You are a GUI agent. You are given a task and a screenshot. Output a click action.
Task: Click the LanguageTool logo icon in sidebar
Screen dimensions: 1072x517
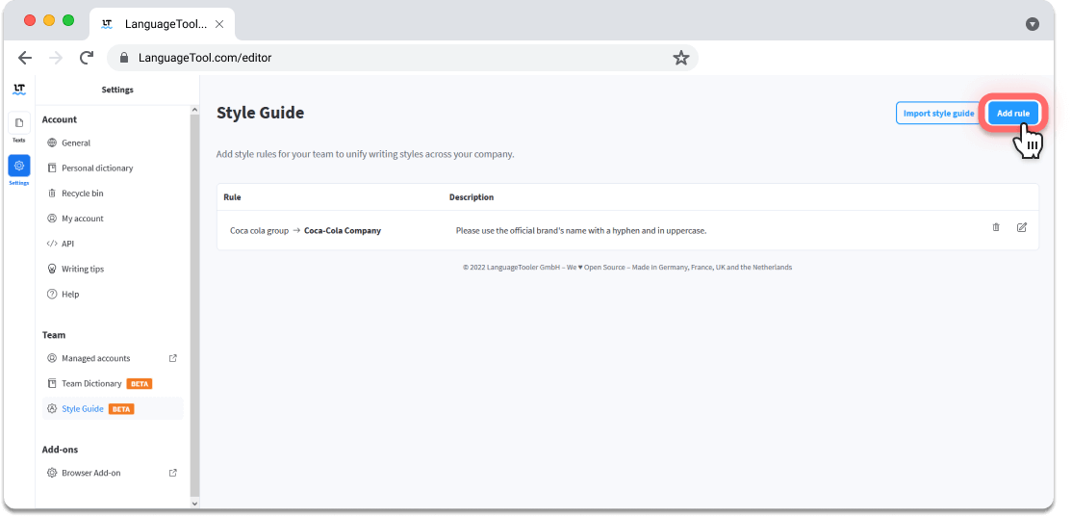(x=19, y=90)
